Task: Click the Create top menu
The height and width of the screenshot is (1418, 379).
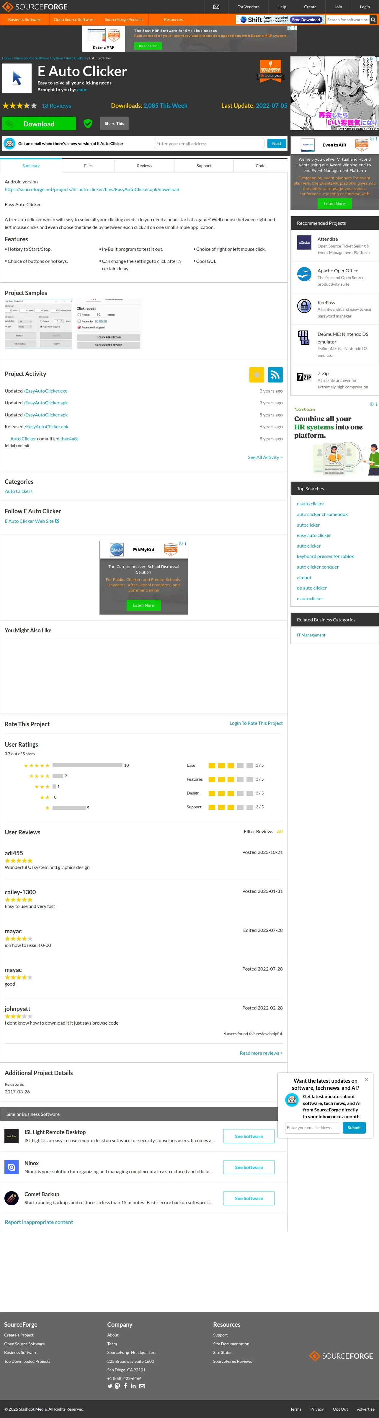Action: click(x=310, y=6)
